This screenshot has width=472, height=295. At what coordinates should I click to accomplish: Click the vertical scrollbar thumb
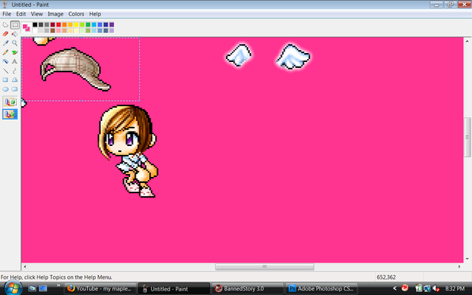(467, 137)
